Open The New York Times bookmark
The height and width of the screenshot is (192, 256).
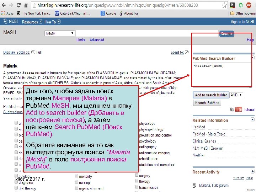pos(34,13)
